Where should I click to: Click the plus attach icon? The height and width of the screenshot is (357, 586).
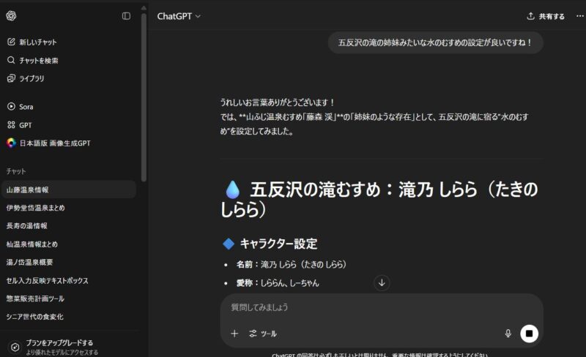[x=234, y=334]
